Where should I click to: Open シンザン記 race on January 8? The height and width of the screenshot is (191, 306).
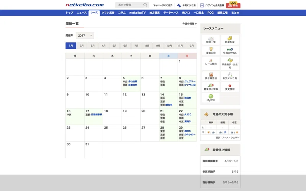[190, 85]
